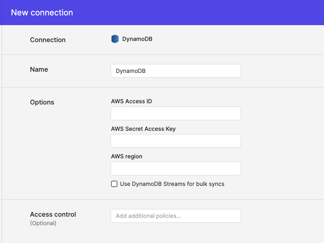The image size is (324, 243).
Task: Click the AWS Secret Access Key label
Action: pyautogui.click(x=143, y=129)
